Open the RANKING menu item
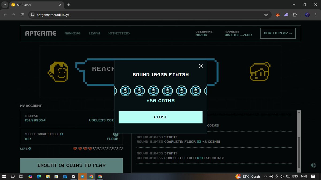 (72, 33)
